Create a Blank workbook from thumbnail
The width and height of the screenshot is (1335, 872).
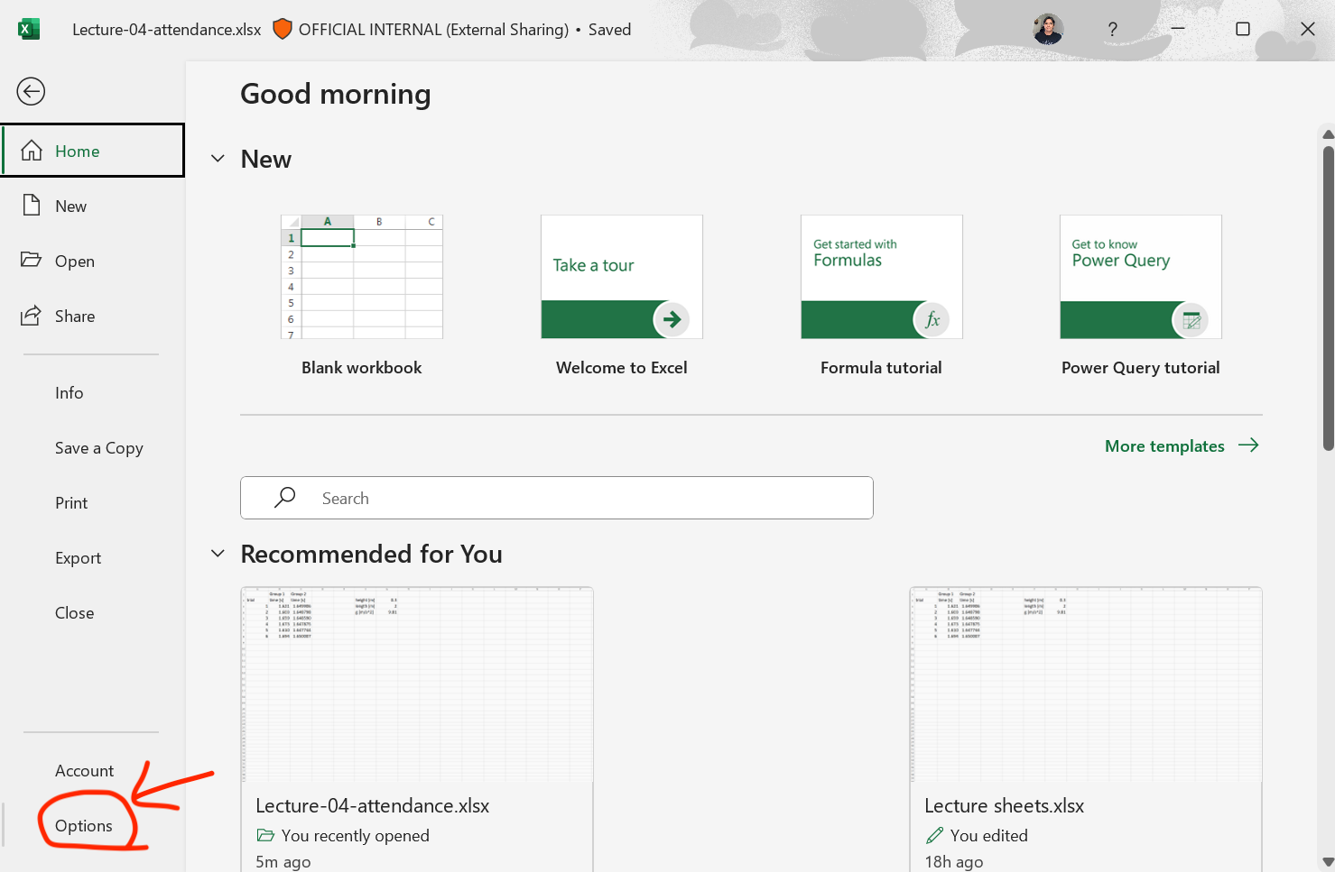click(x=362, y=277)
